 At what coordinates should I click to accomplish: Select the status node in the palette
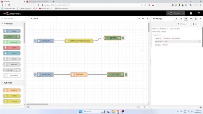coord(12,53)
